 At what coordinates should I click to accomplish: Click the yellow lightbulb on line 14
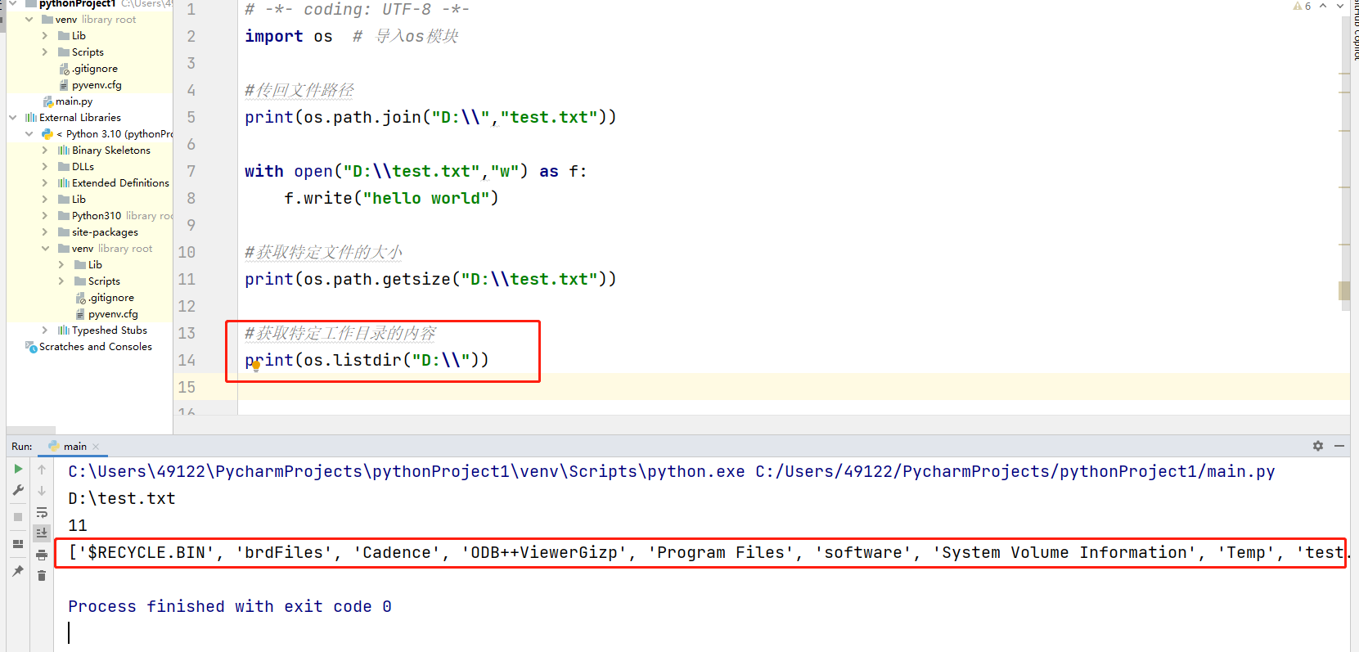(x=256, y=366)
